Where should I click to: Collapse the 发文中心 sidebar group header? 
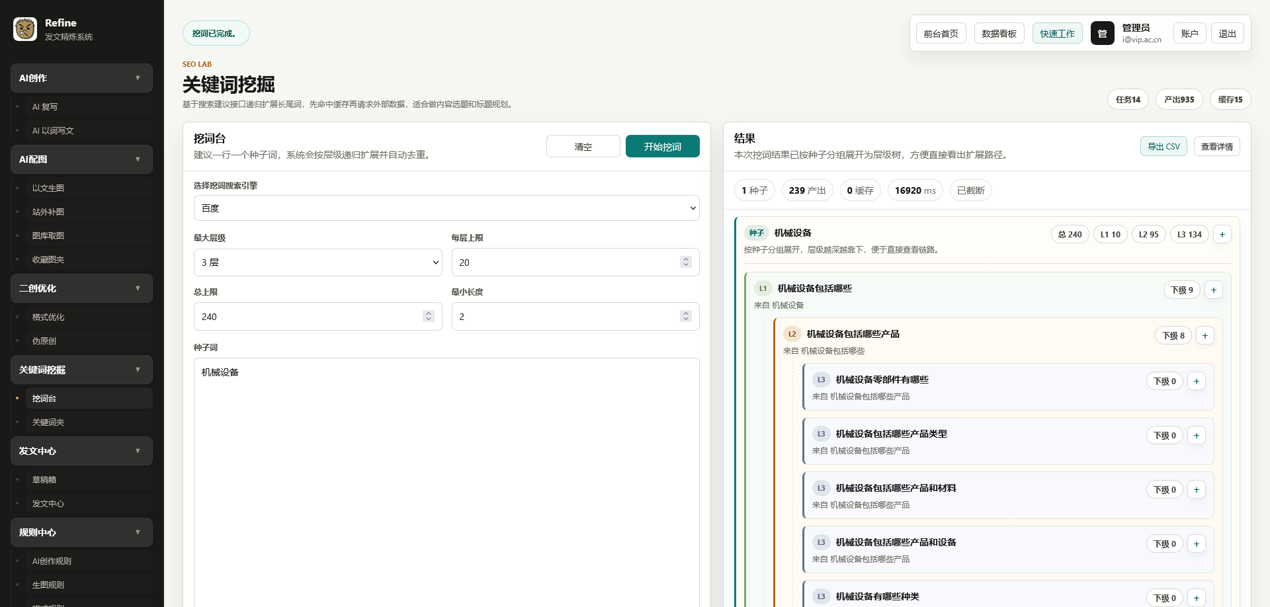tap(81, 451)
